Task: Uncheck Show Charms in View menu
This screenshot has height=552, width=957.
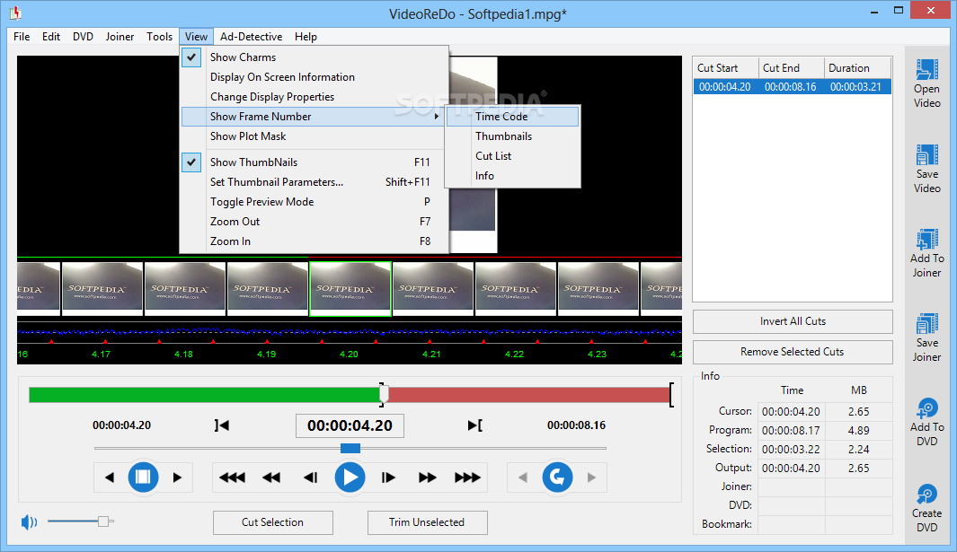Action: click(191, 57)
